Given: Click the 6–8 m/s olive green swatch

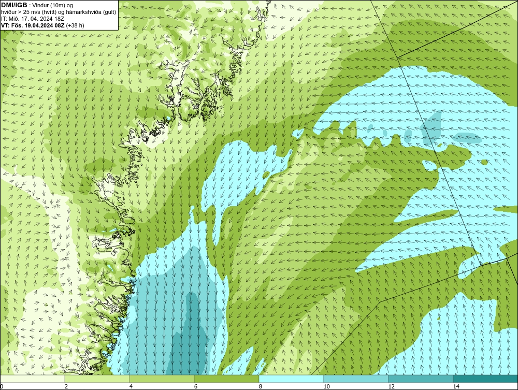Looking at the screenshot, I should pos(227,379).
